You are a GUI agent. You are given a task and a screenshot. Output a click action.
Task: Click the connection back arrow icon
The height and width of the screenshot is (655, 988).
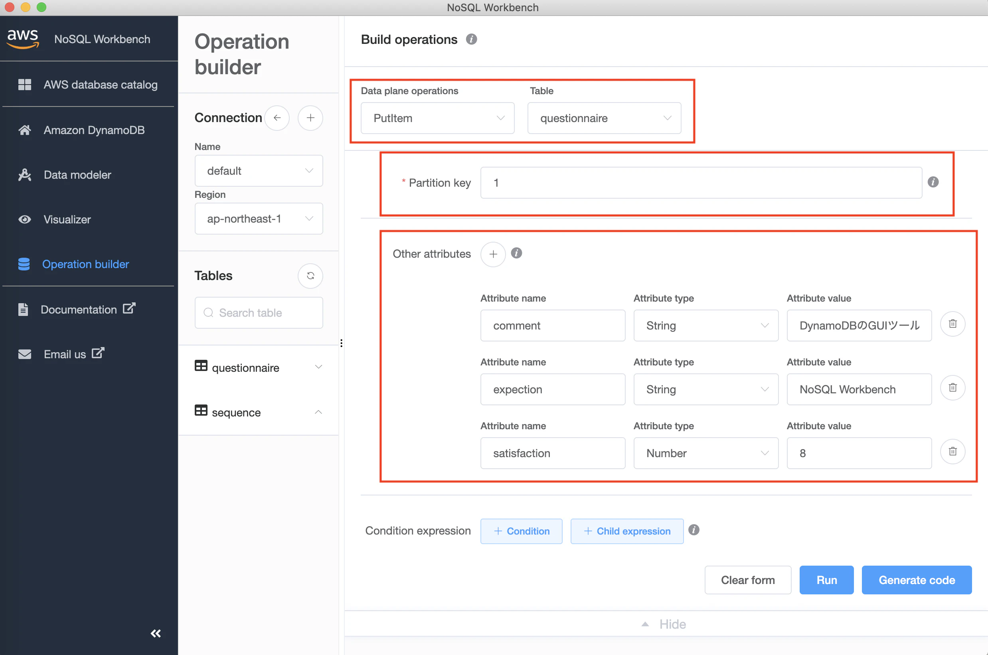tap(277, 118)
